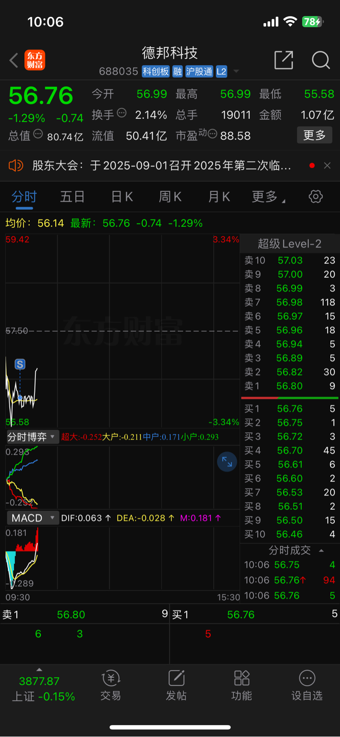Select the 分时 tab
The width and height of the screenshot is (340, 737).
(24, 197)
